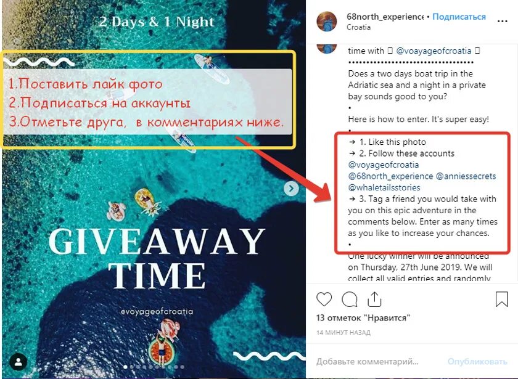
Task: Open @68north_experience mention in caption
Action: [390, 176]
